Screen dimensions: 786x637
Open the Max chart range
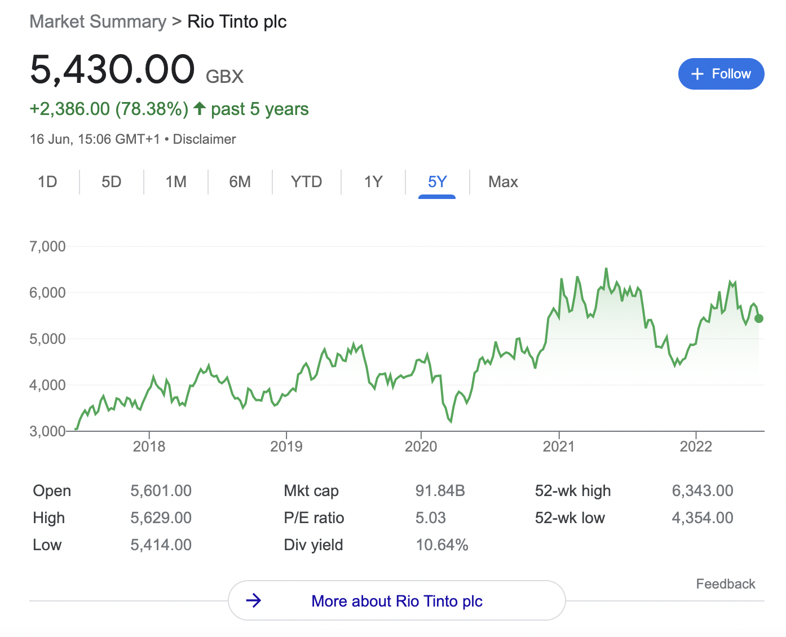pos(503,182)
